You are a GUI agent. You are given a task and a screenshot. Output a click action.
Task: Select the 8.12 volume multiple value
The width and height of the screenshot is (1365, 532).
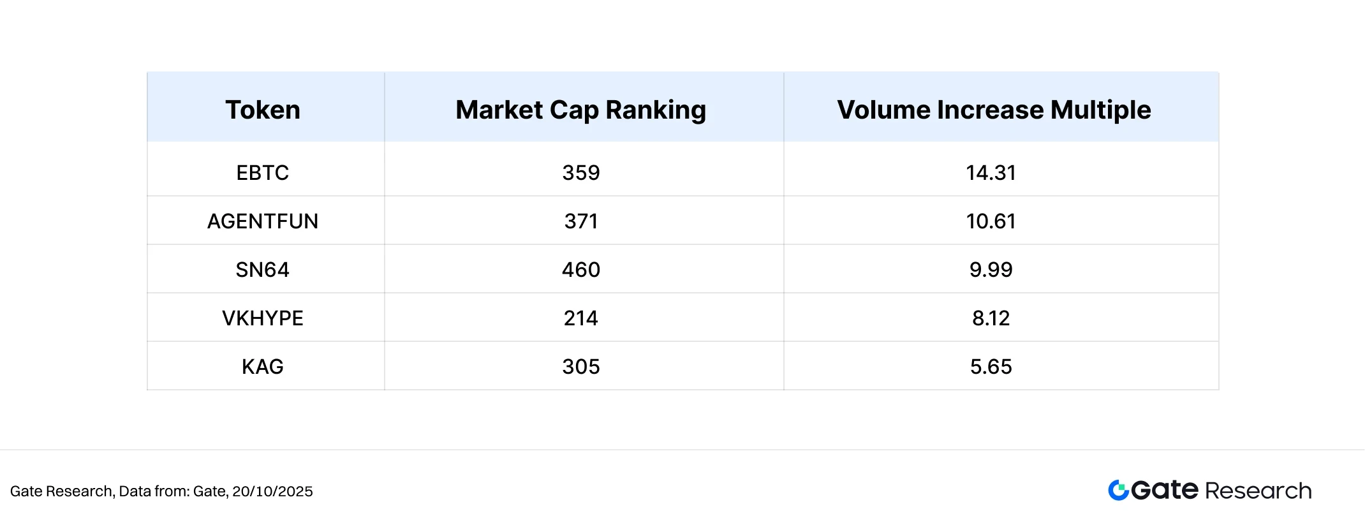(991, 318)
